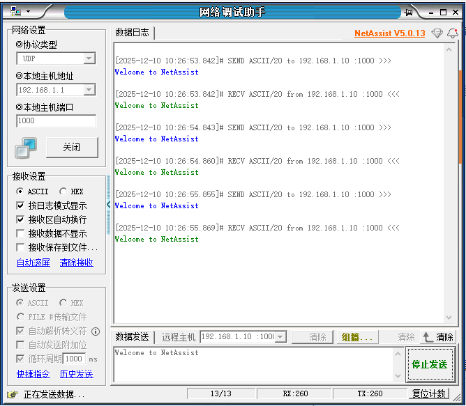Image resolution: width=466 pixels, height=406 pixels.
Task: Toggle loop cycle period checkbox
Action: click(x=20, y=359)
